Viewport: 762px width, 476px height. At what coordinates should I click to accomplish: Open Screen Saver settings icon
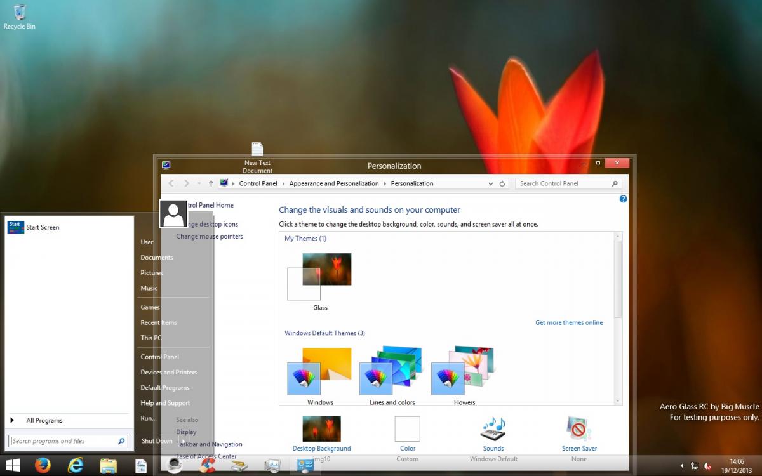coord(579,428)
